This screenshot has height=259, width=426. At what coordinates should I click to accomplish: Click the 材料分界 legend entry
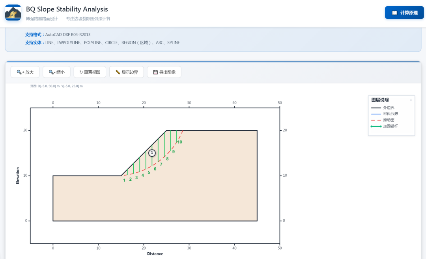click(x=385, y=114)
